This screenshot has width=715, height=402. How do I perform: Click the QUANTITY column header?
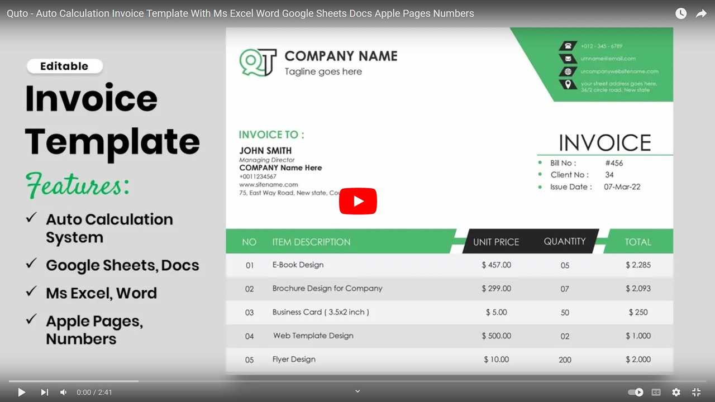(x=565, y=241)
